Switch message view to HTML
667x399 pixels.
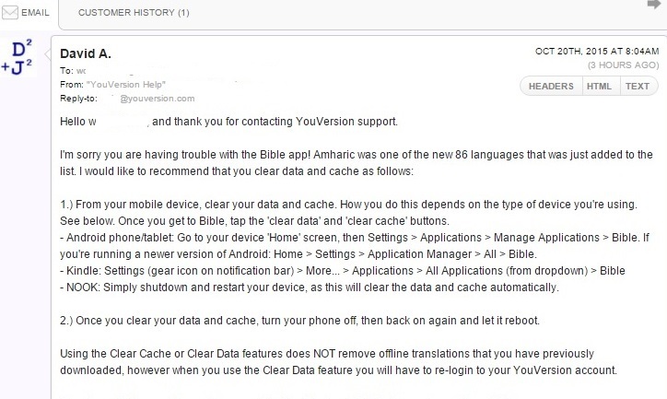click(x=599, y=87)
